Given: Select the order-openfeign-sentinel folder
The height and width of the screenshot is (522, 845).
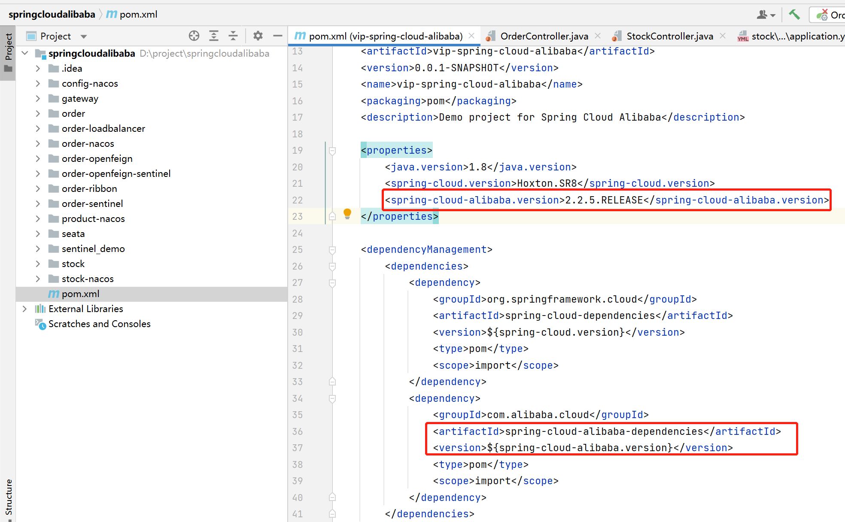Looking at the screenshot, I should coord(116,173).
